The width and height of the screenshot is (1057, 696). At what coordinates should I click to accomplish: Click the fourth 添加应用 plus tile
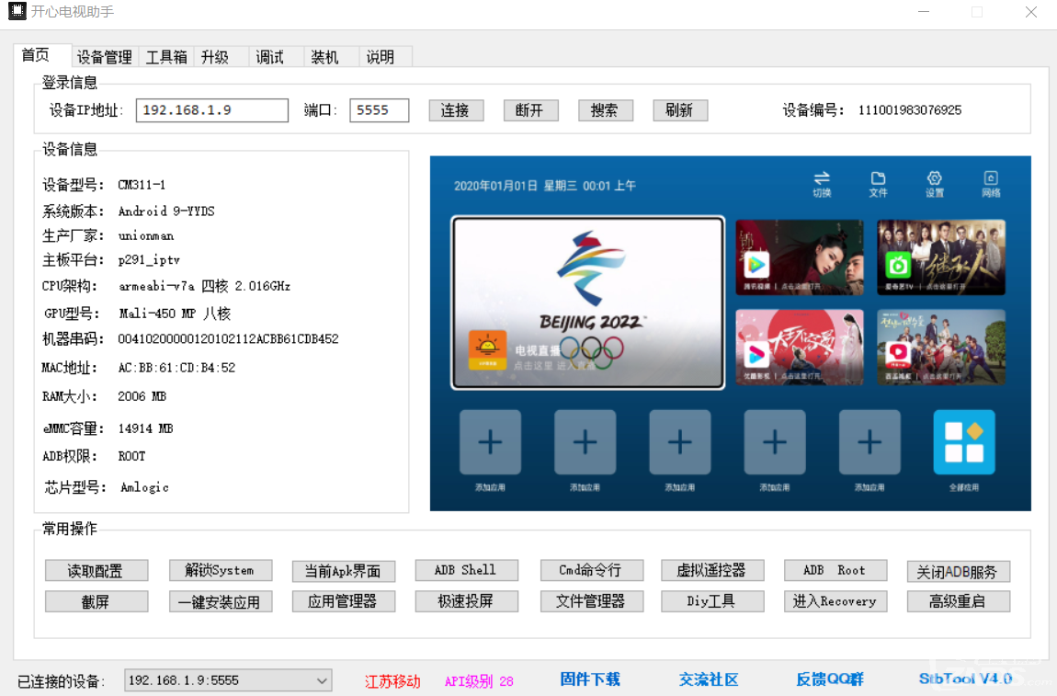[x=775, y=442]
